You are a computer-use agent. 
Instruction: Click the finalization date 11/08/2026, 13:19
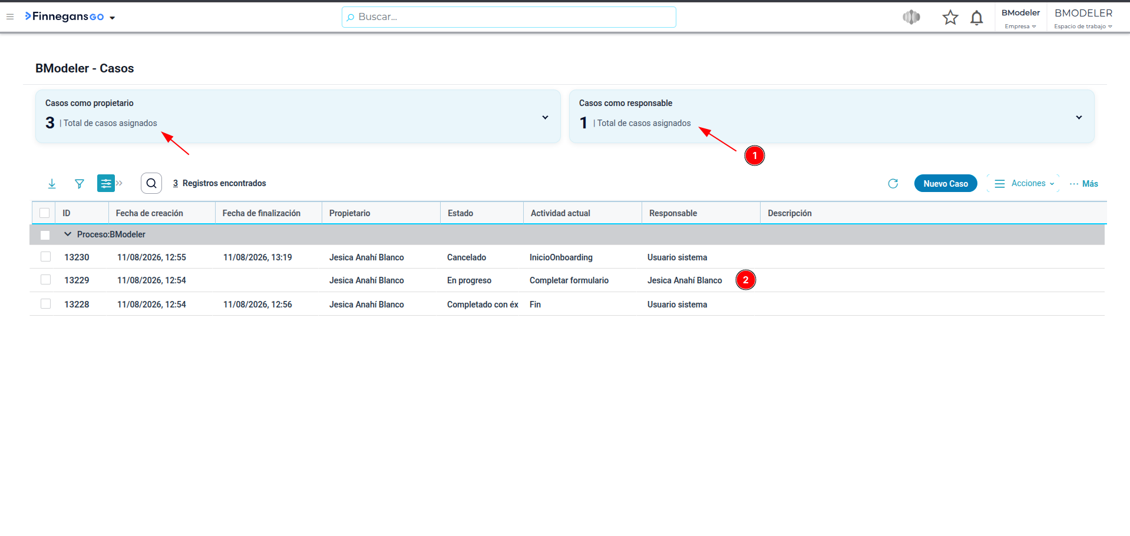(257, 257)
